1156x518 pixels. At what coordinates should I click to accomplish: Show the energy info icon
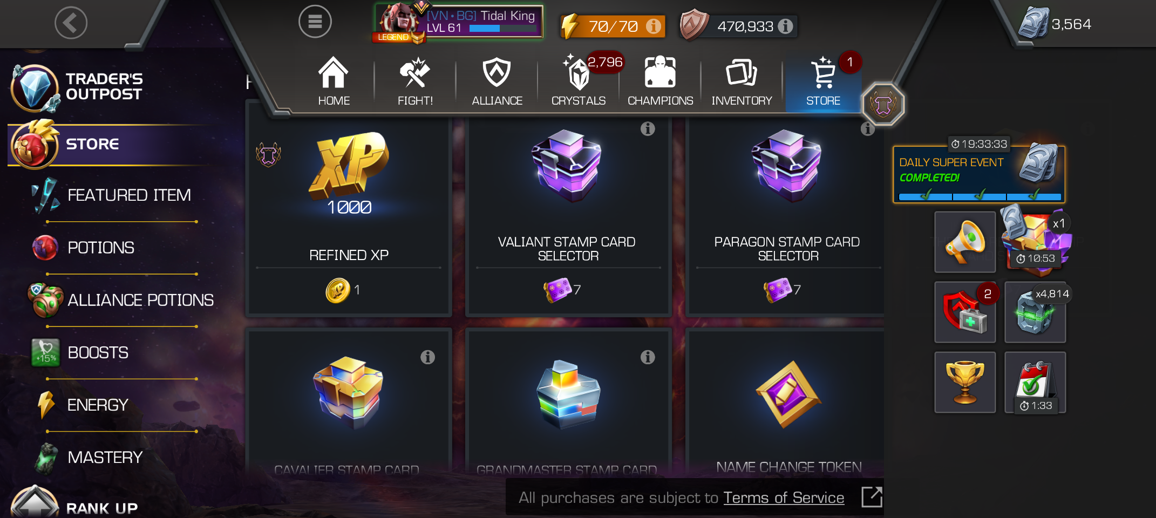pyautogui.click(x=653, y=26)
